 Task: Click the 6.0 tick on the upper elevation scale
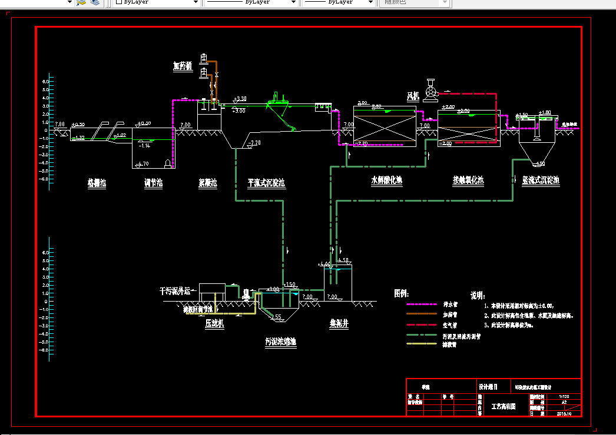pos(45,82)
